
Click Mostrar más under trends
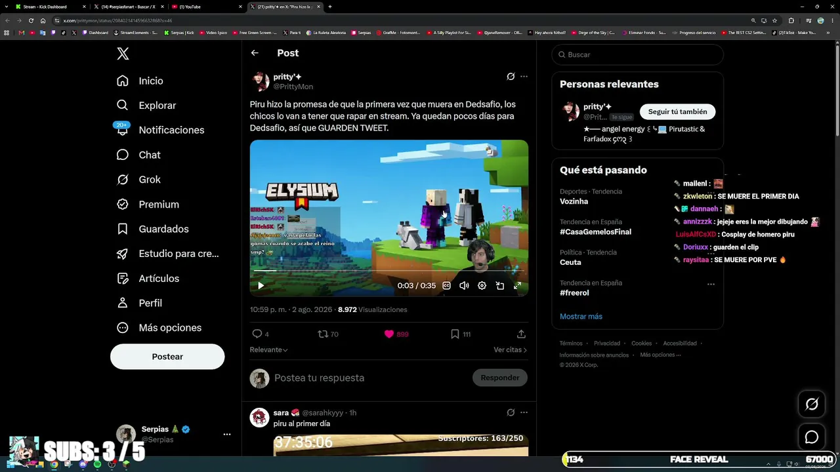[581, 317]
